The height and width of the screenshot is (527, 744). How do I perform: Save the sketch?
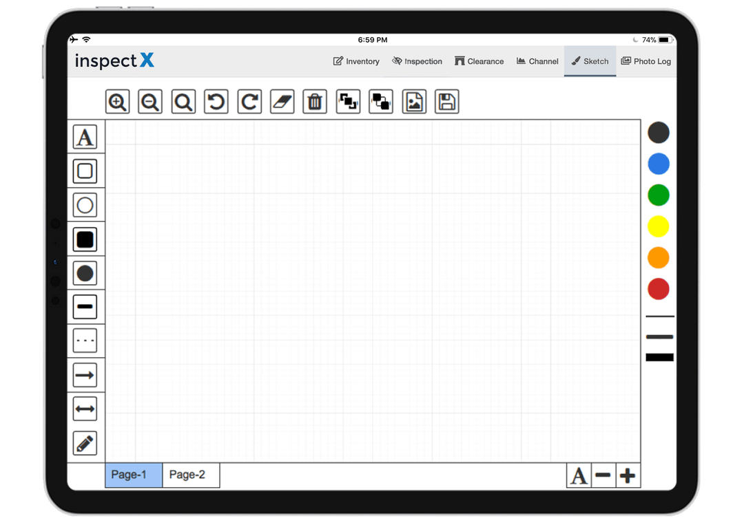point(446,101)
